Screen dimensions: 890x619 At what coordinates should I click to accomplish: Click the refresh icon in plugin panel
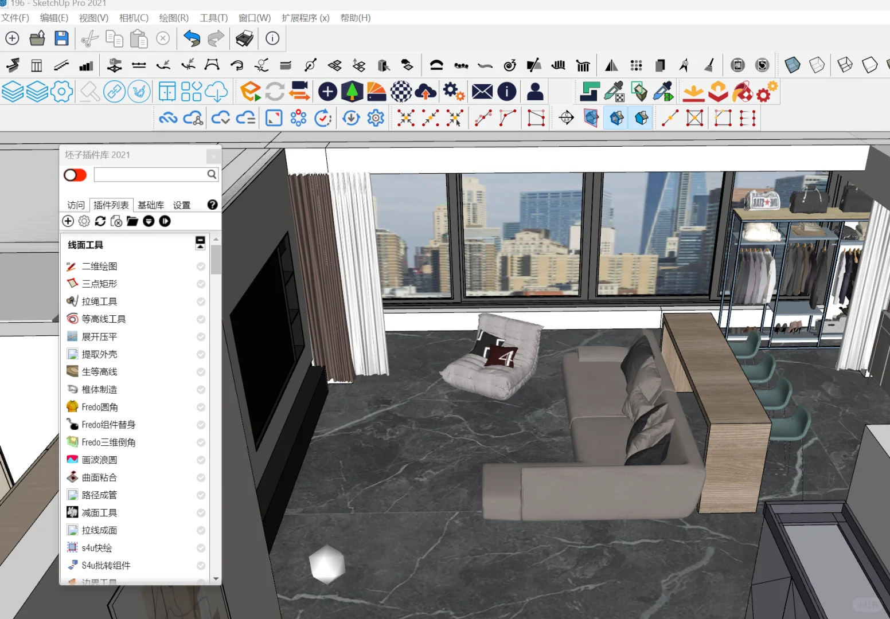pos(100,221)
